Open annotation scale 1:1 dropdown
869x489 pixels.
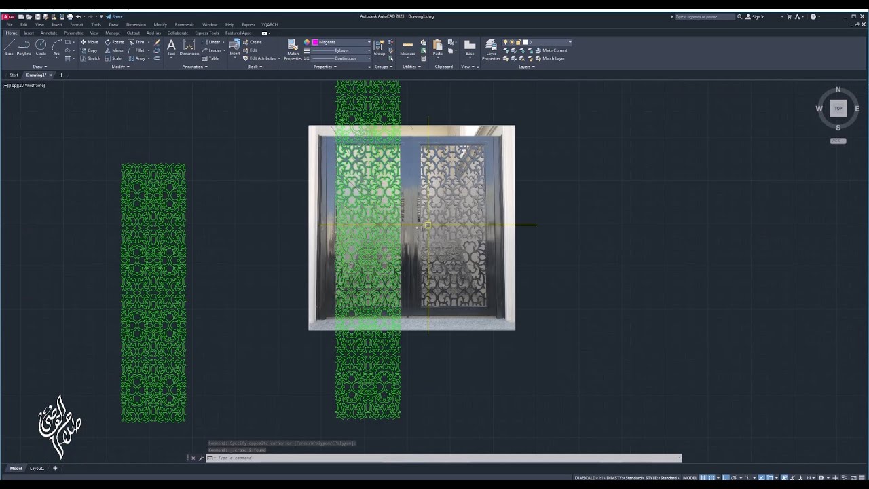coord(811,477)
